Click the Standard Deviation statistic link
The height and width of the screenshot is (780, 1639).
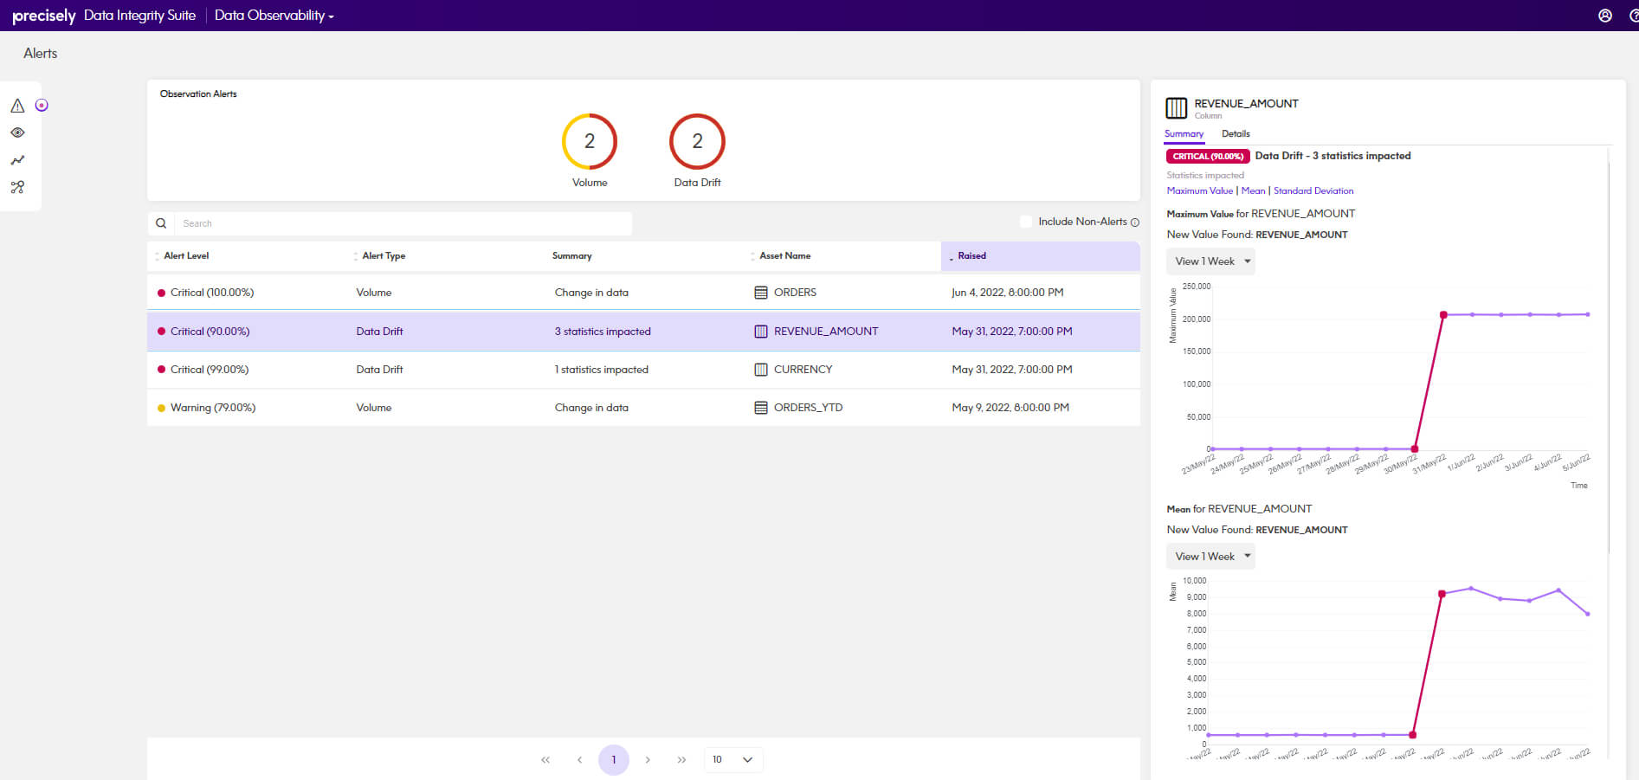1313,191
